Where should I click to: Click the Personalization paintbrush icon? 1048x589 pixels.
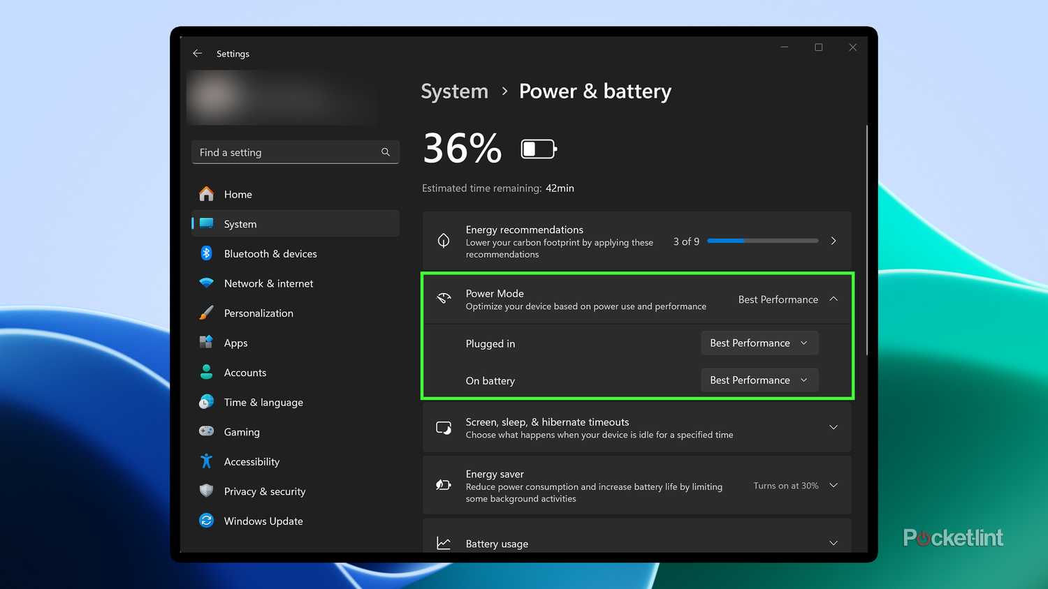[206, 313]
